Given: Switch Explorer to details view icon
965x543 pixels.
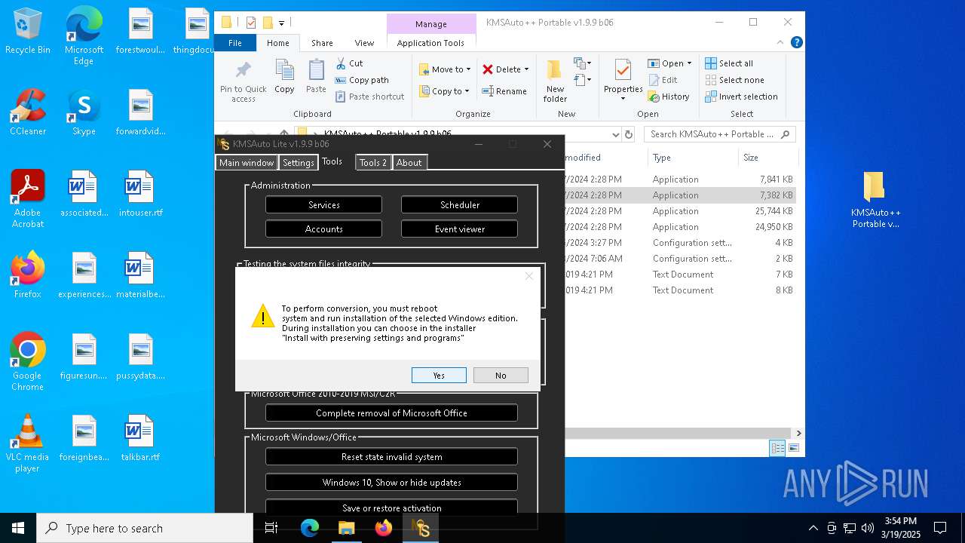Looking at the screenshot, I should tap(777, 448).
